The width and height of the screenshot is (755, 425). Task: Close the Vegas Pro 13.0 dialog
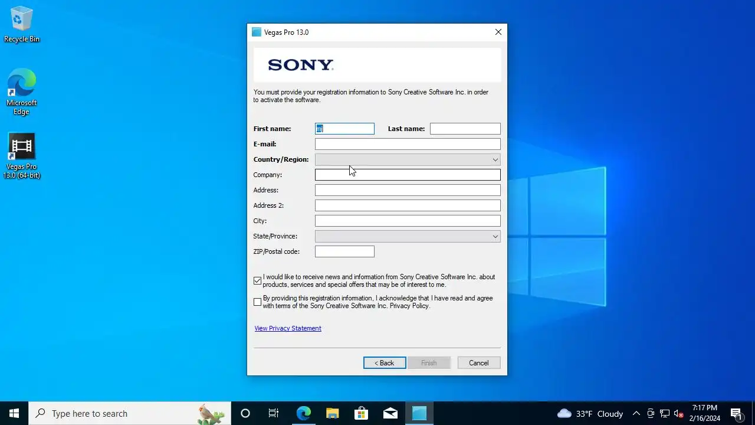(x=498, y=32)
